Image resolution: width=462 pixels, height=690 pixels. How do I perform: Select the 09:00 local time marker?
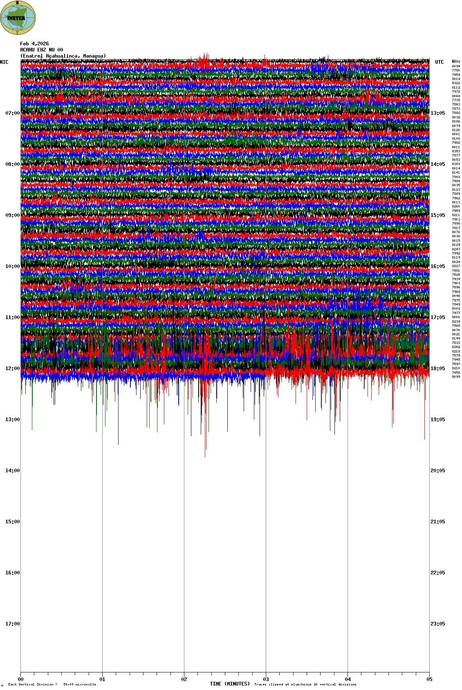coord(12,215)
